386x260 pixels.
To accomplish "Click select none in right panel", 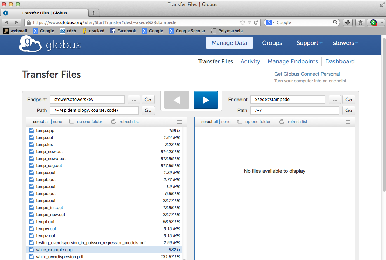I will click(x=226, y=122).
